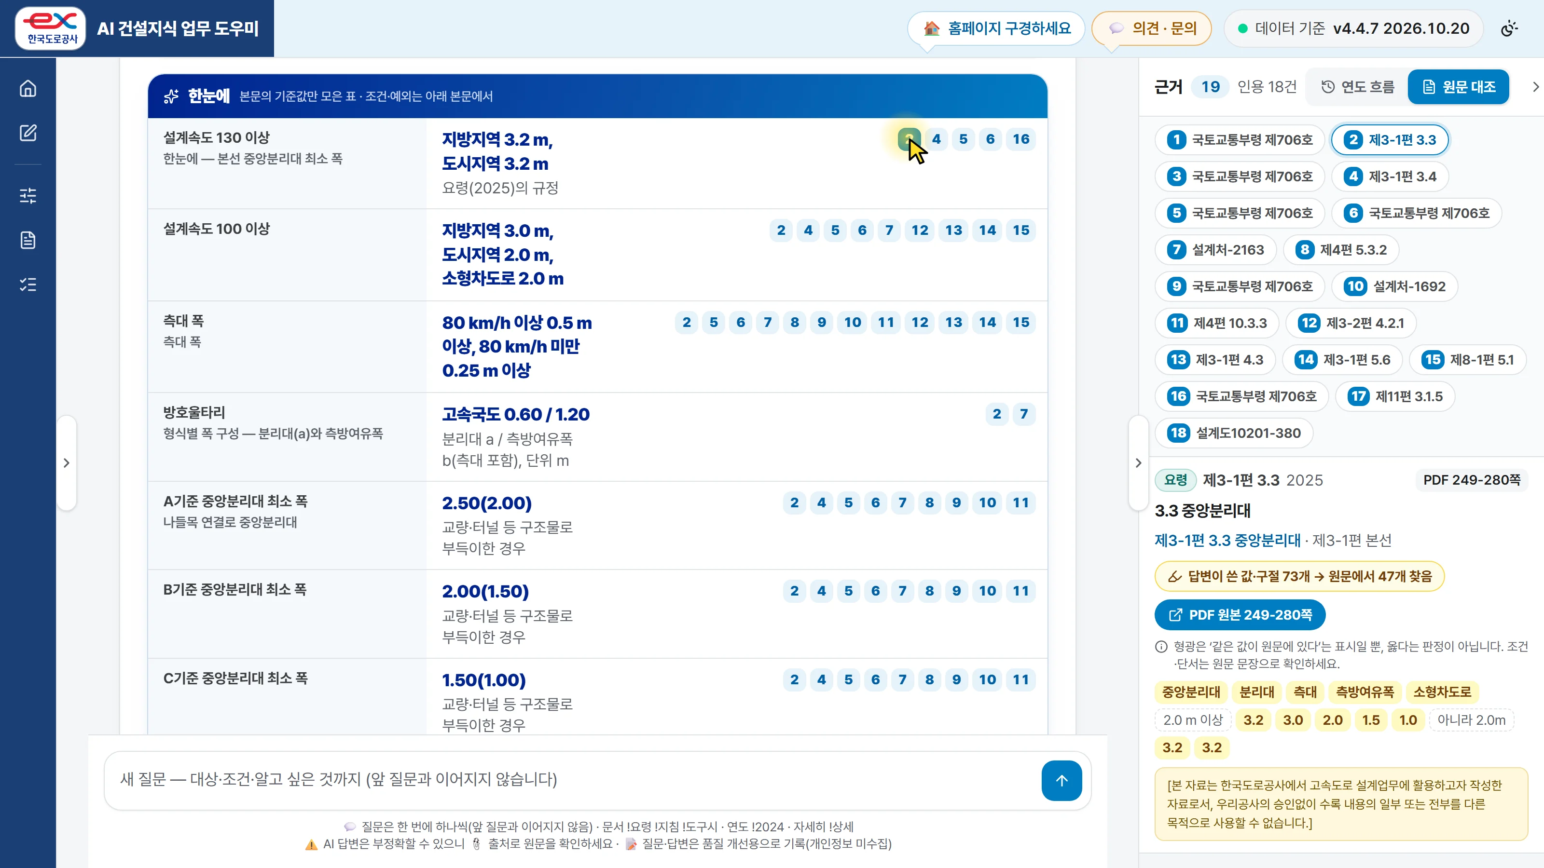Image resolution: width=1544 pixels, height=868 pixels.
Task: Collapse the evidence panel via middle chevron
Action: 1138,462
